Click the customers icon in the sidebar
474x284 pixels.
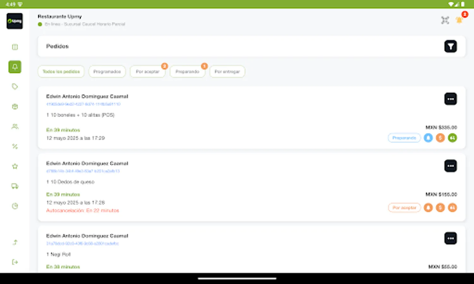point(15,127)
